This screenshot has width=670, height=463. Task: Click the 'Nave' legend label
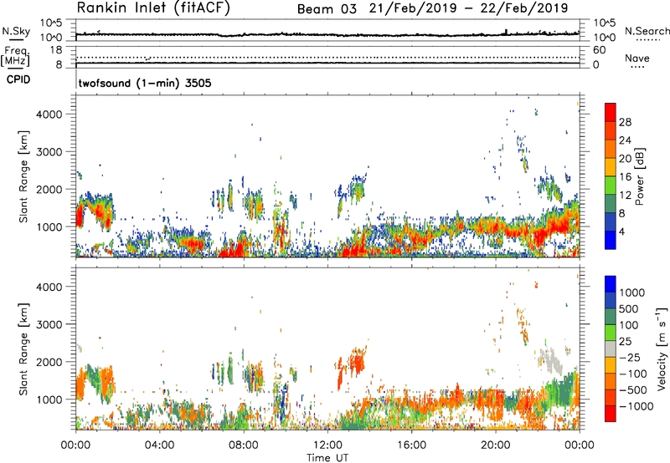[x=636, y=59]
